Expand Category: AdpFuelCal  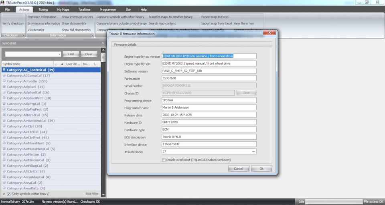(4, 92)
